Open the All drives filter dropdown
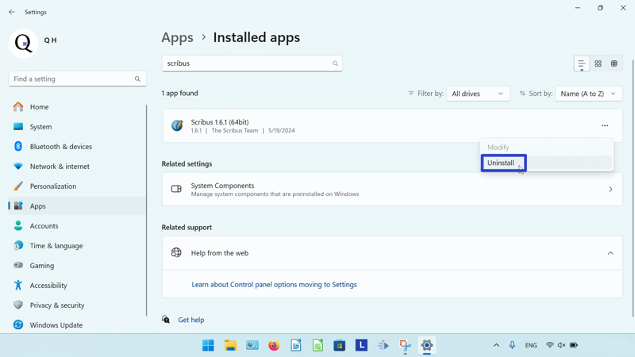 (x=478, y=94)
